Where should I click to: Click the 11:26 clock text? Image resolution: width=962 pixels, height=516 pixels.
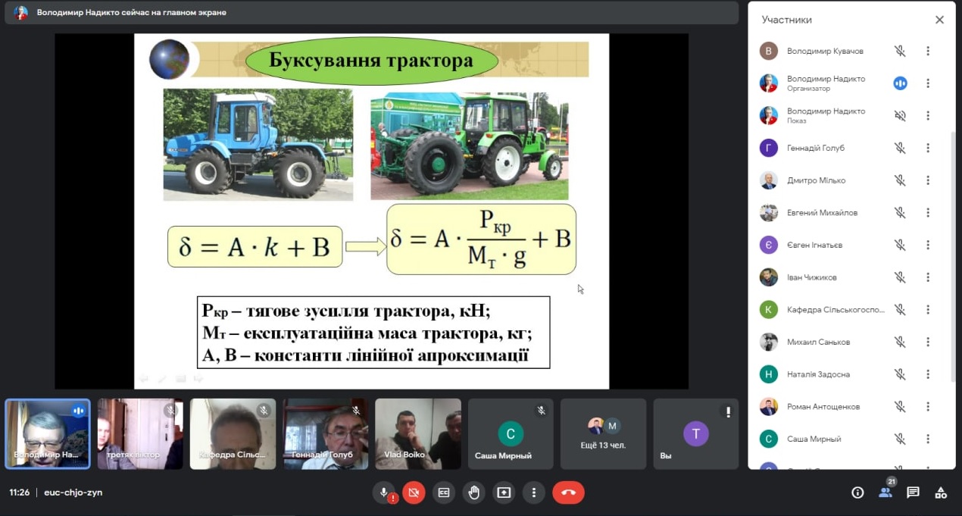[20, 493]
